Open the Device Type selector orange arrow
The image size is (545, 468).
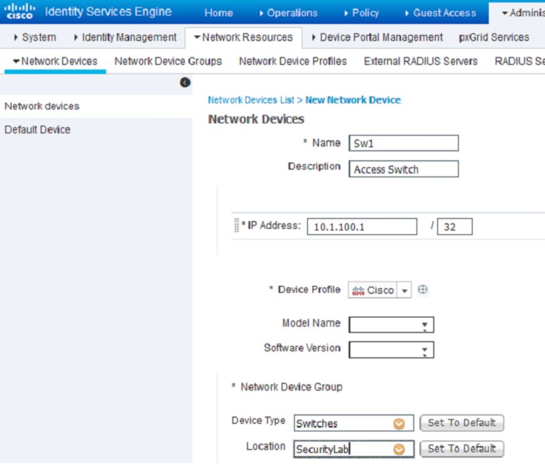[x=399, y=424]
